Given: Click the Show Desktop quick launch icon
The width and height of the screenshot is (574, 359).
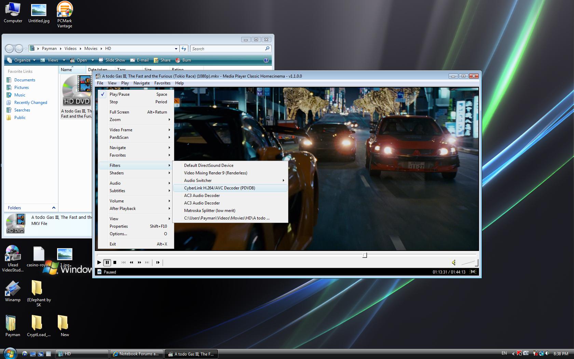Looking at the screenshot, I should pyautogui.click(x=32, y=354).
